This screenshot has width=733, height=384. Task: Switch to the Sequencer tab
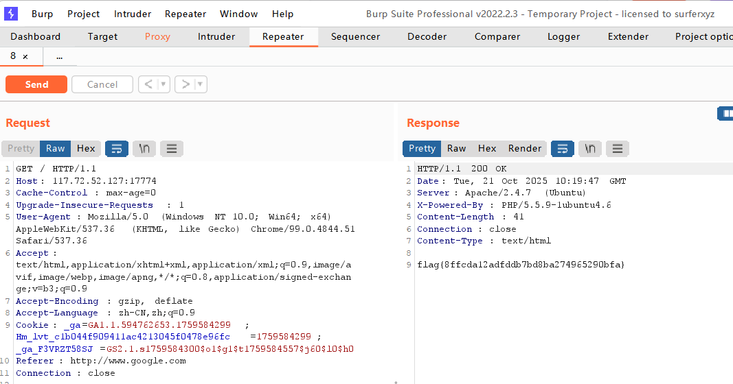pos(355,36)
